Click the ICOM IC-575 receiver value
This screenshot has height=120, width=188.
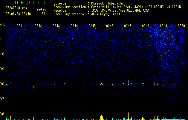click(x=120, y=10)
